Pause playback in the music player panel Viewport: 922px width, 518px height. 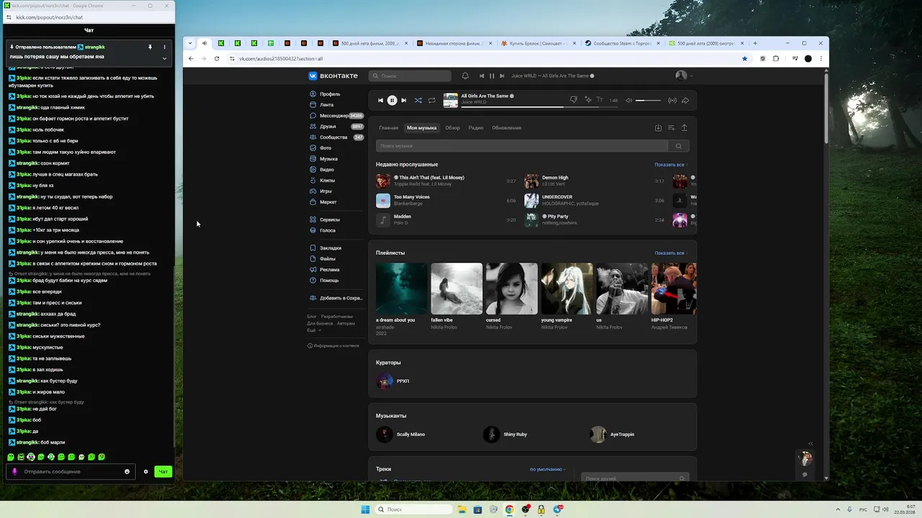pyautogui.click(x=392, y=101)
